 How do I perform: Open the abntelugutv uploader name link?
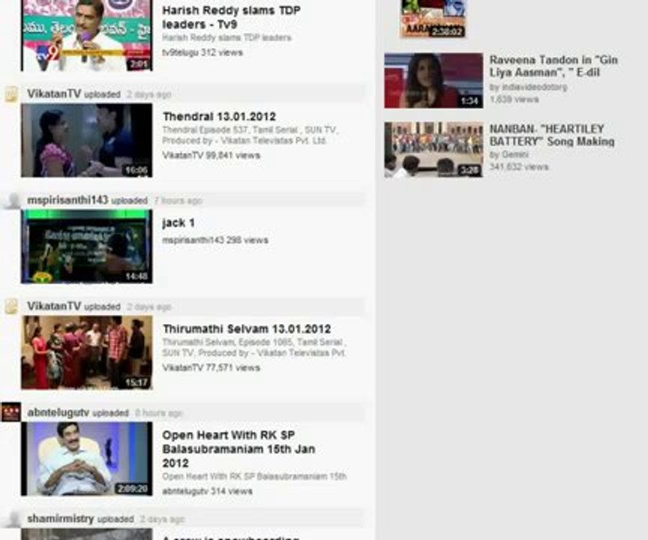point(58,412)
